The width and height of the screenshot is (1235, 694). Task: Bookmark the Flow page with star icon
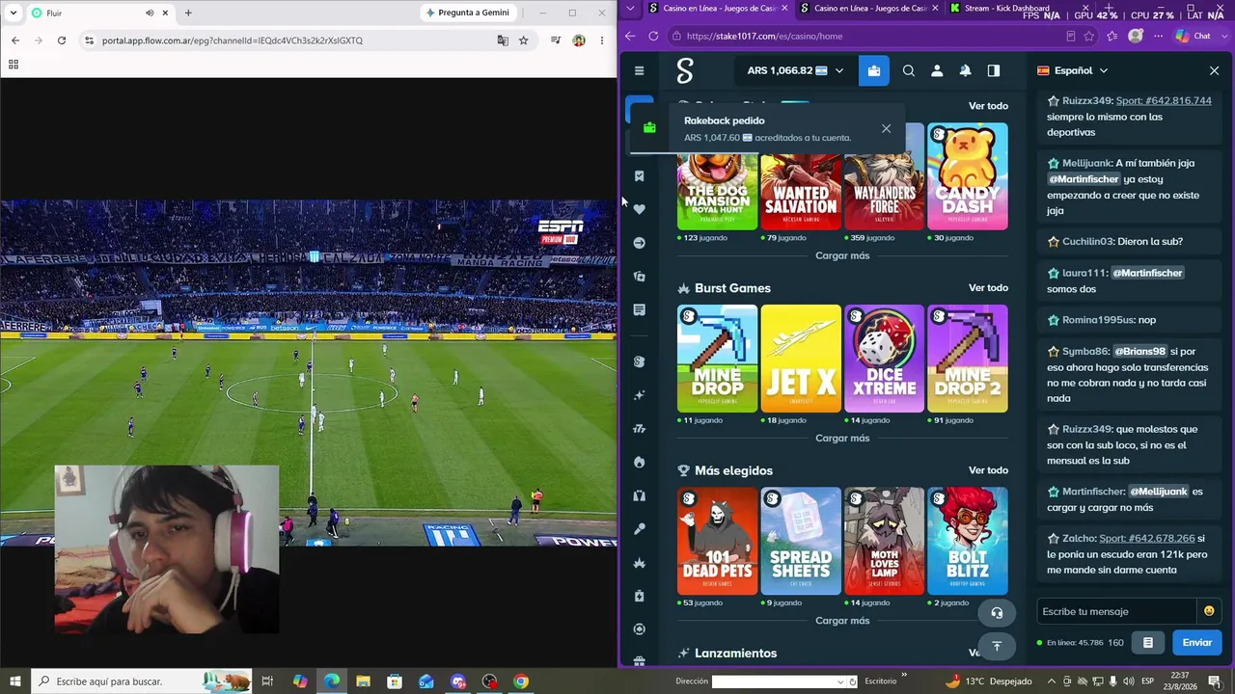(x=524, y=40)
